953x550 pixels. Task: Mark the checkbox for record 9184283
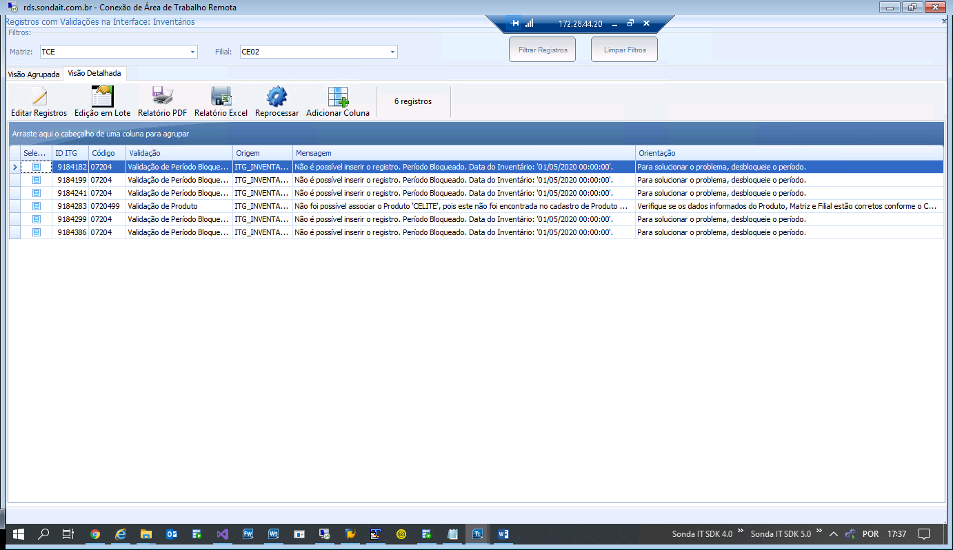37,206
